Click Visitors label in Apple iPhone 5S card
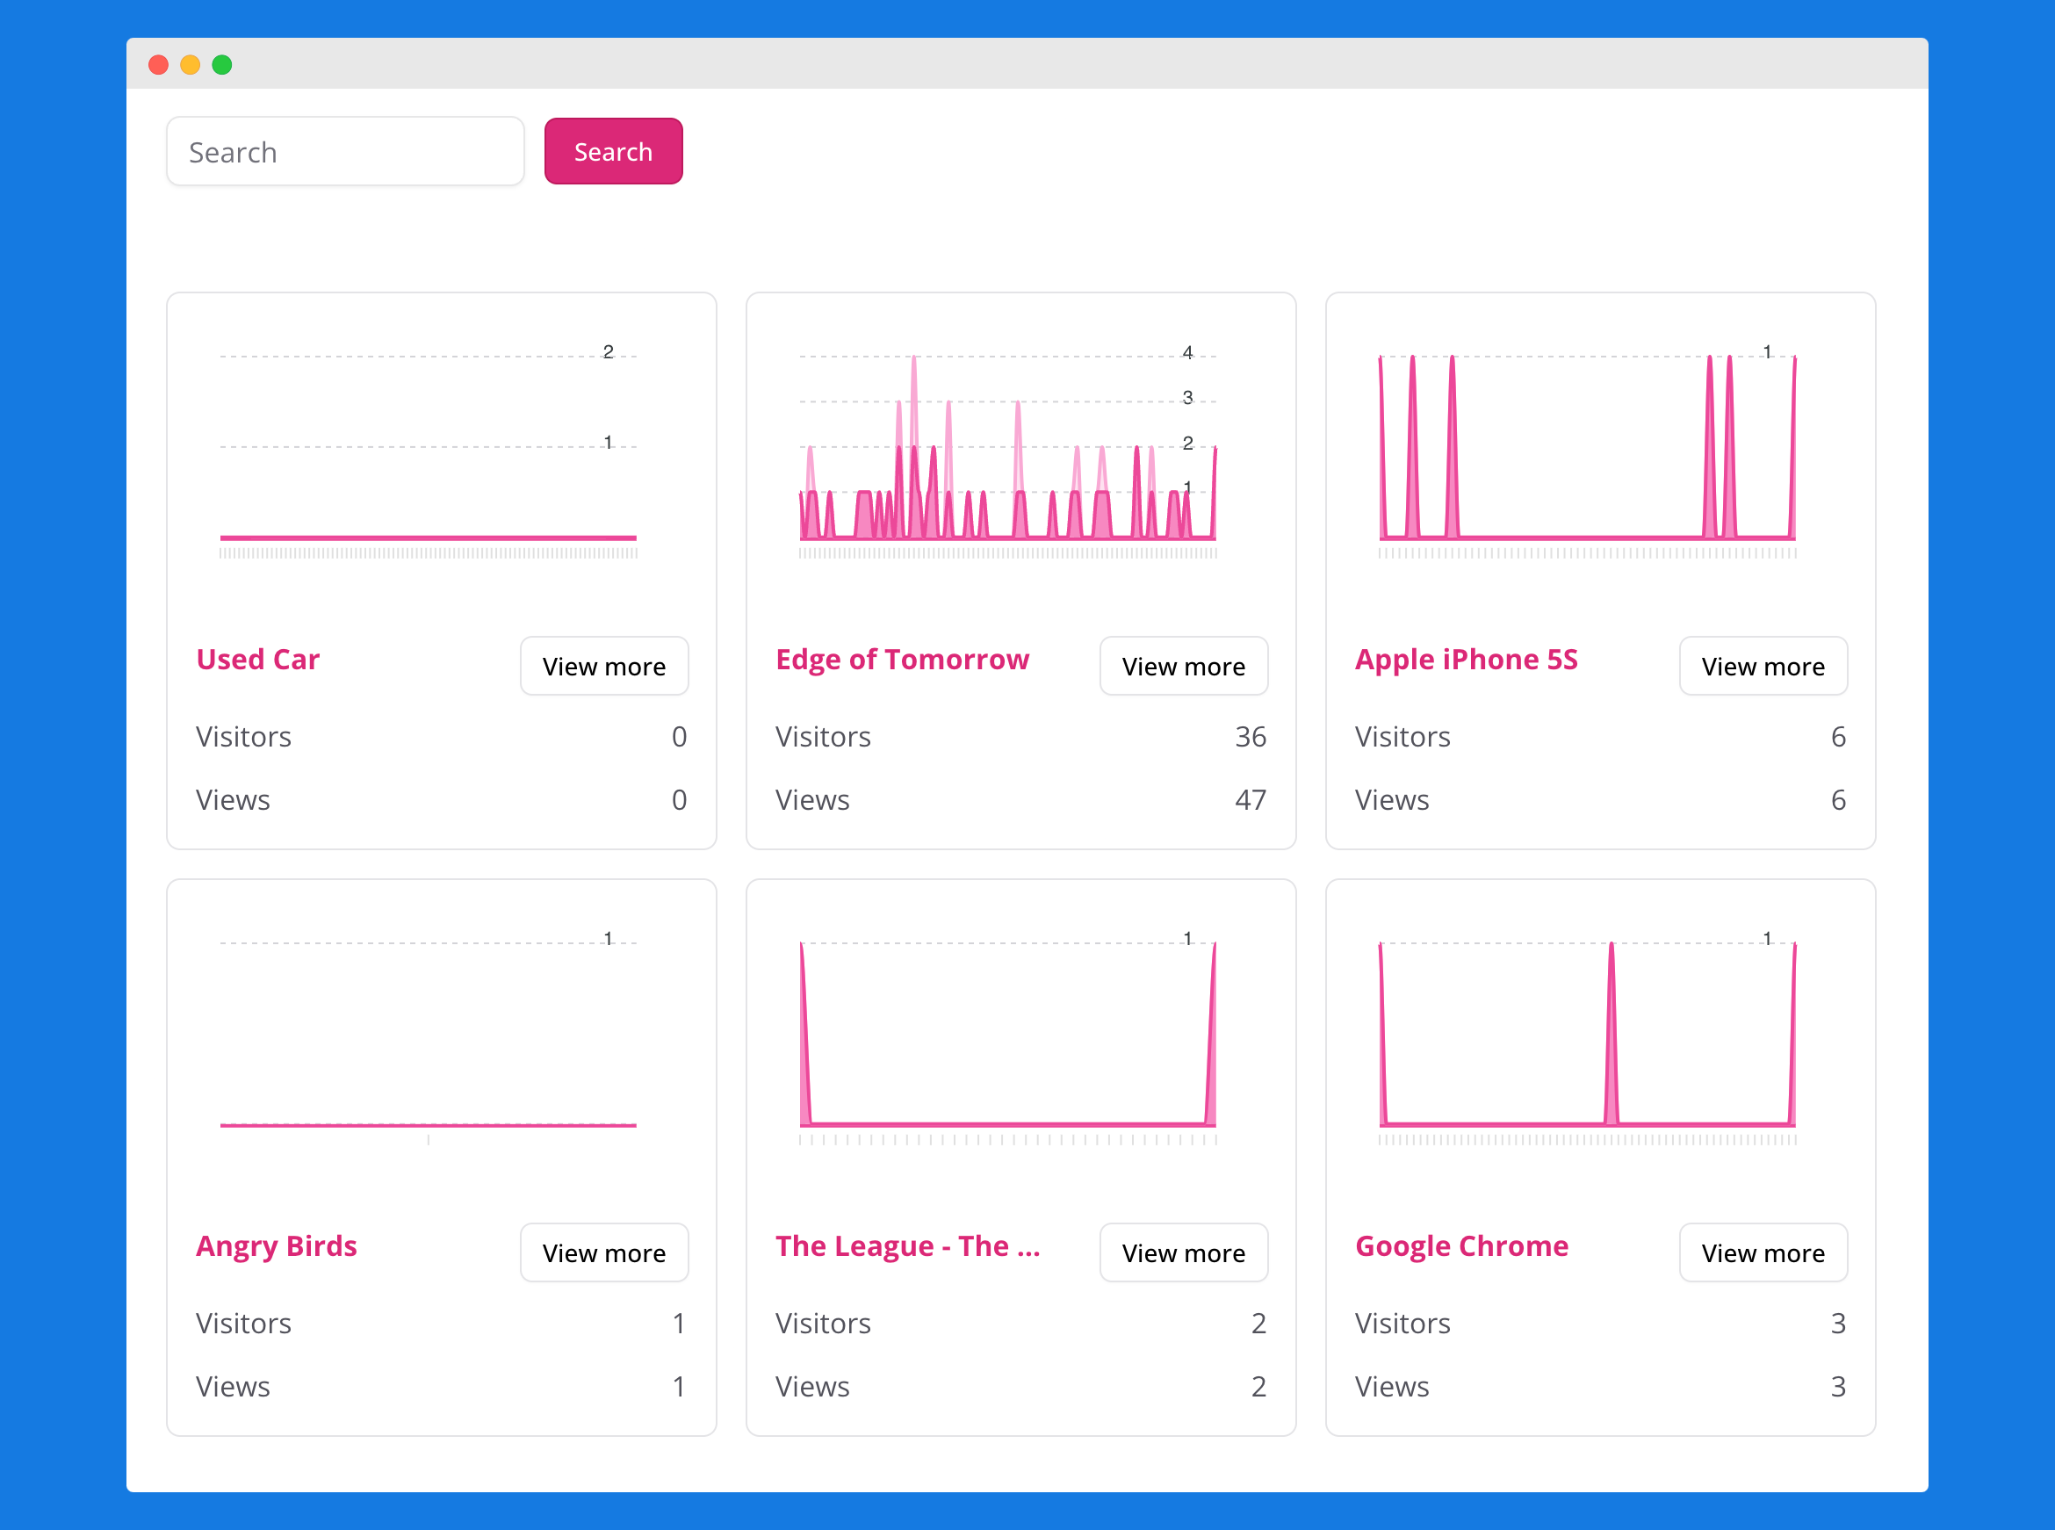 pyautogui.click(x=1402, y=736)
